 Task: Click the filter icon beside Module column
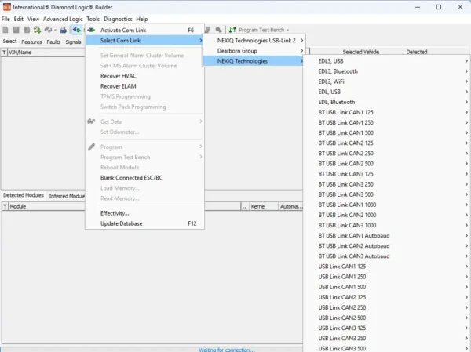(5, 206)
